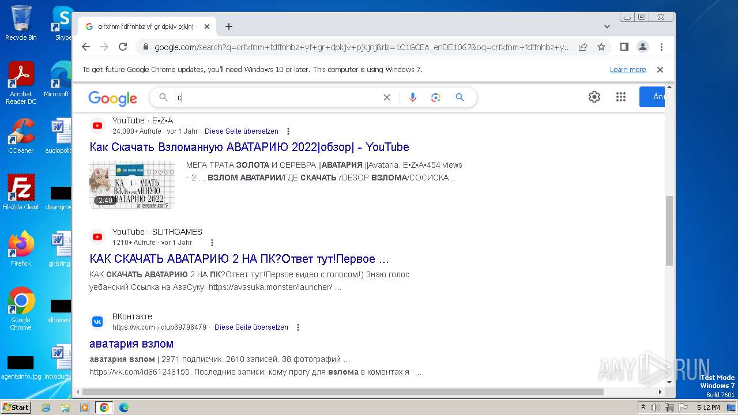Click the lock icon in the address bar
The height and width of the screenshot is (415, 738).
point(146,47)
